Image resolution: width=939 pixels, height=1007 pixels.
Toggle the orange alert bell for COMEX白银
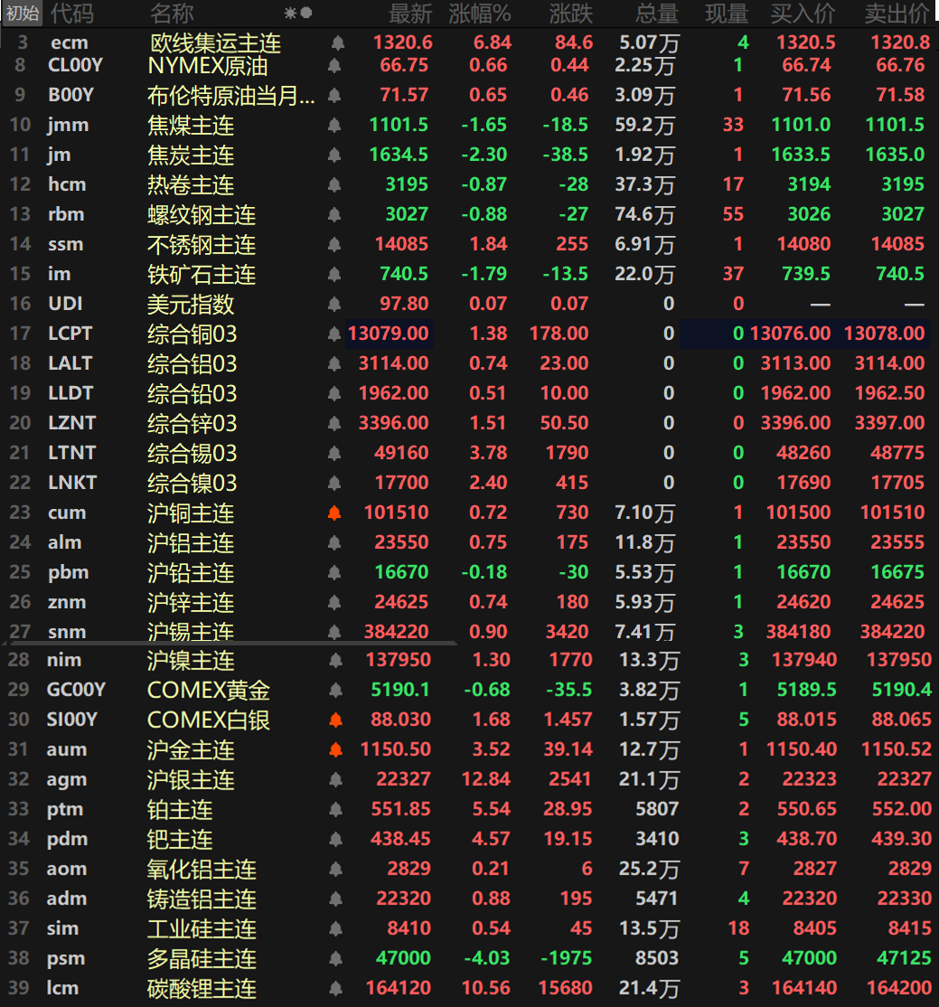(x=335, y=720)
